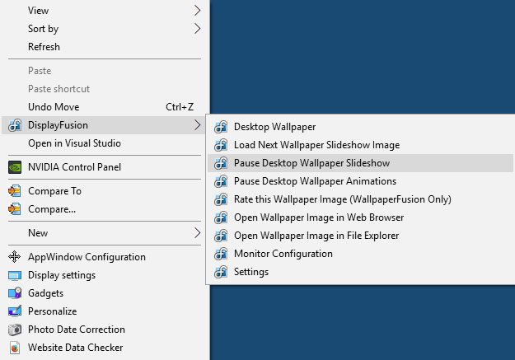Open DisplayFusion Settings entry
The width and height of the screenshot is (515, 360).
point(250,272)
